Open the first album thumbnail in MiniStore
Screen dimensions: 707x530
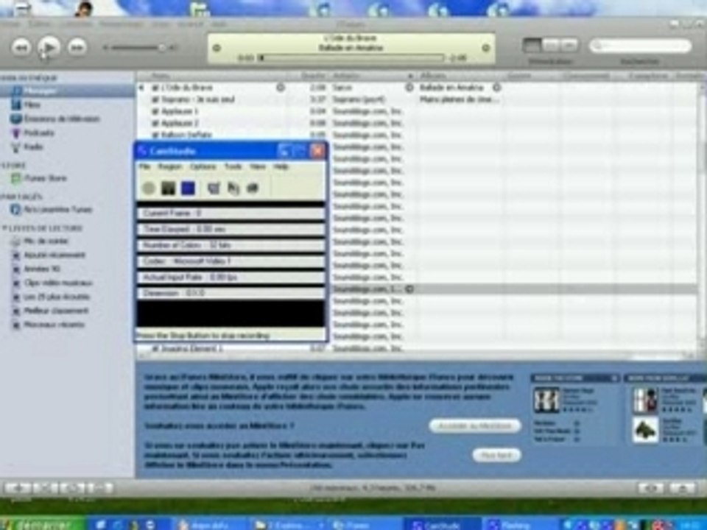tap(546, 400)
